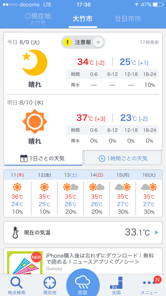Tap the crescent moon weather icon for today
The image size is (166, 296).
pyautogui.click(x=35, y=63)
